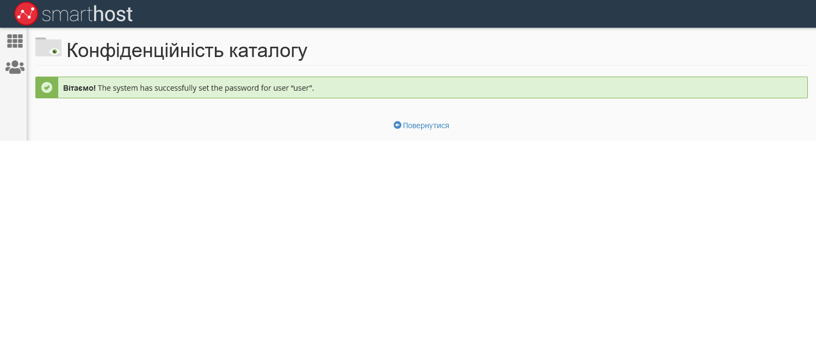The height and width of the screenshot is (352, 816).
Task: Click the Конфіденційність каталогу page heading
Action: [187, 51]
